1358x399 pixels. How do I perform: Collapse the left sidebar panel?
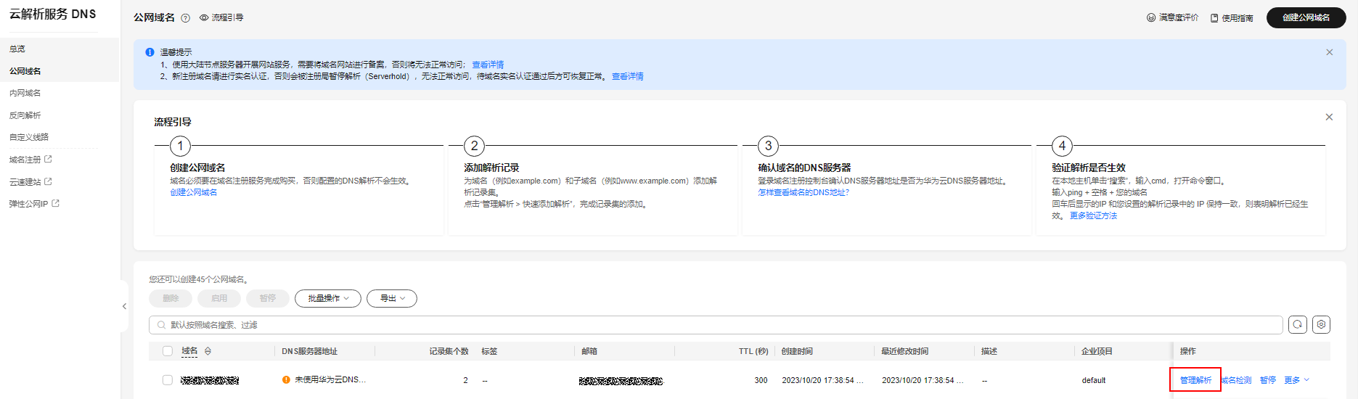coord(124,306)
